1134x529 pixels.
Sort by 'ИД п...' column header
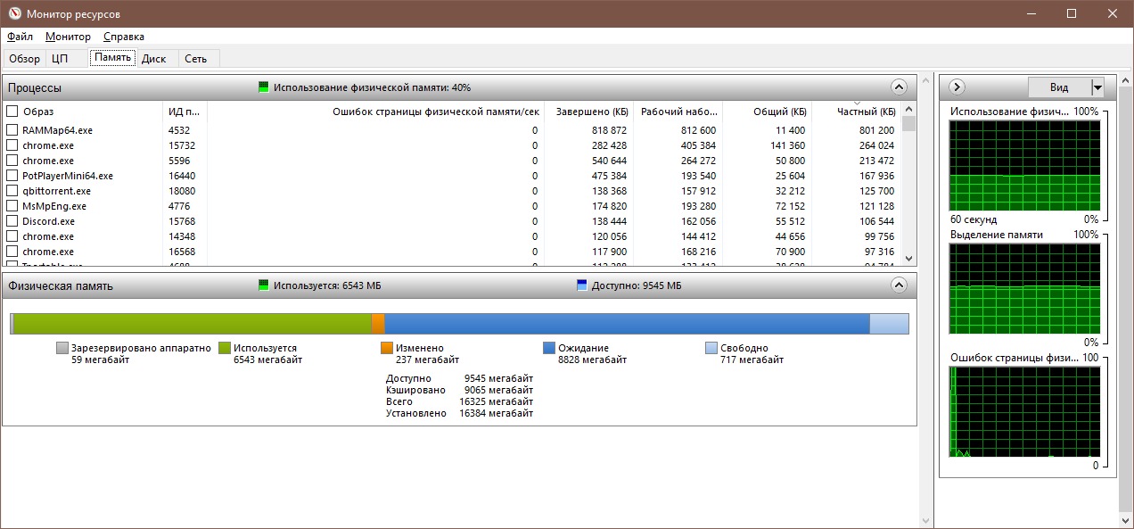(185, 112)
